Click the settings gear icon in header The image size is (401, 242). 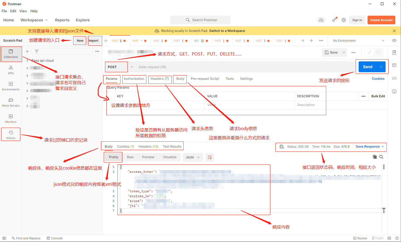344,20
